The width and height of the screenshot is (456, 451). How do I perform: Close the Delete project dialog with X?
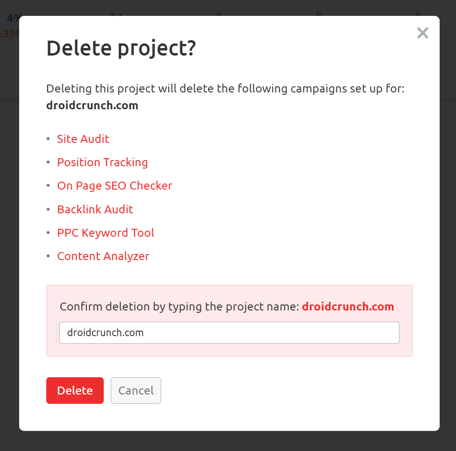pos(422,33)
